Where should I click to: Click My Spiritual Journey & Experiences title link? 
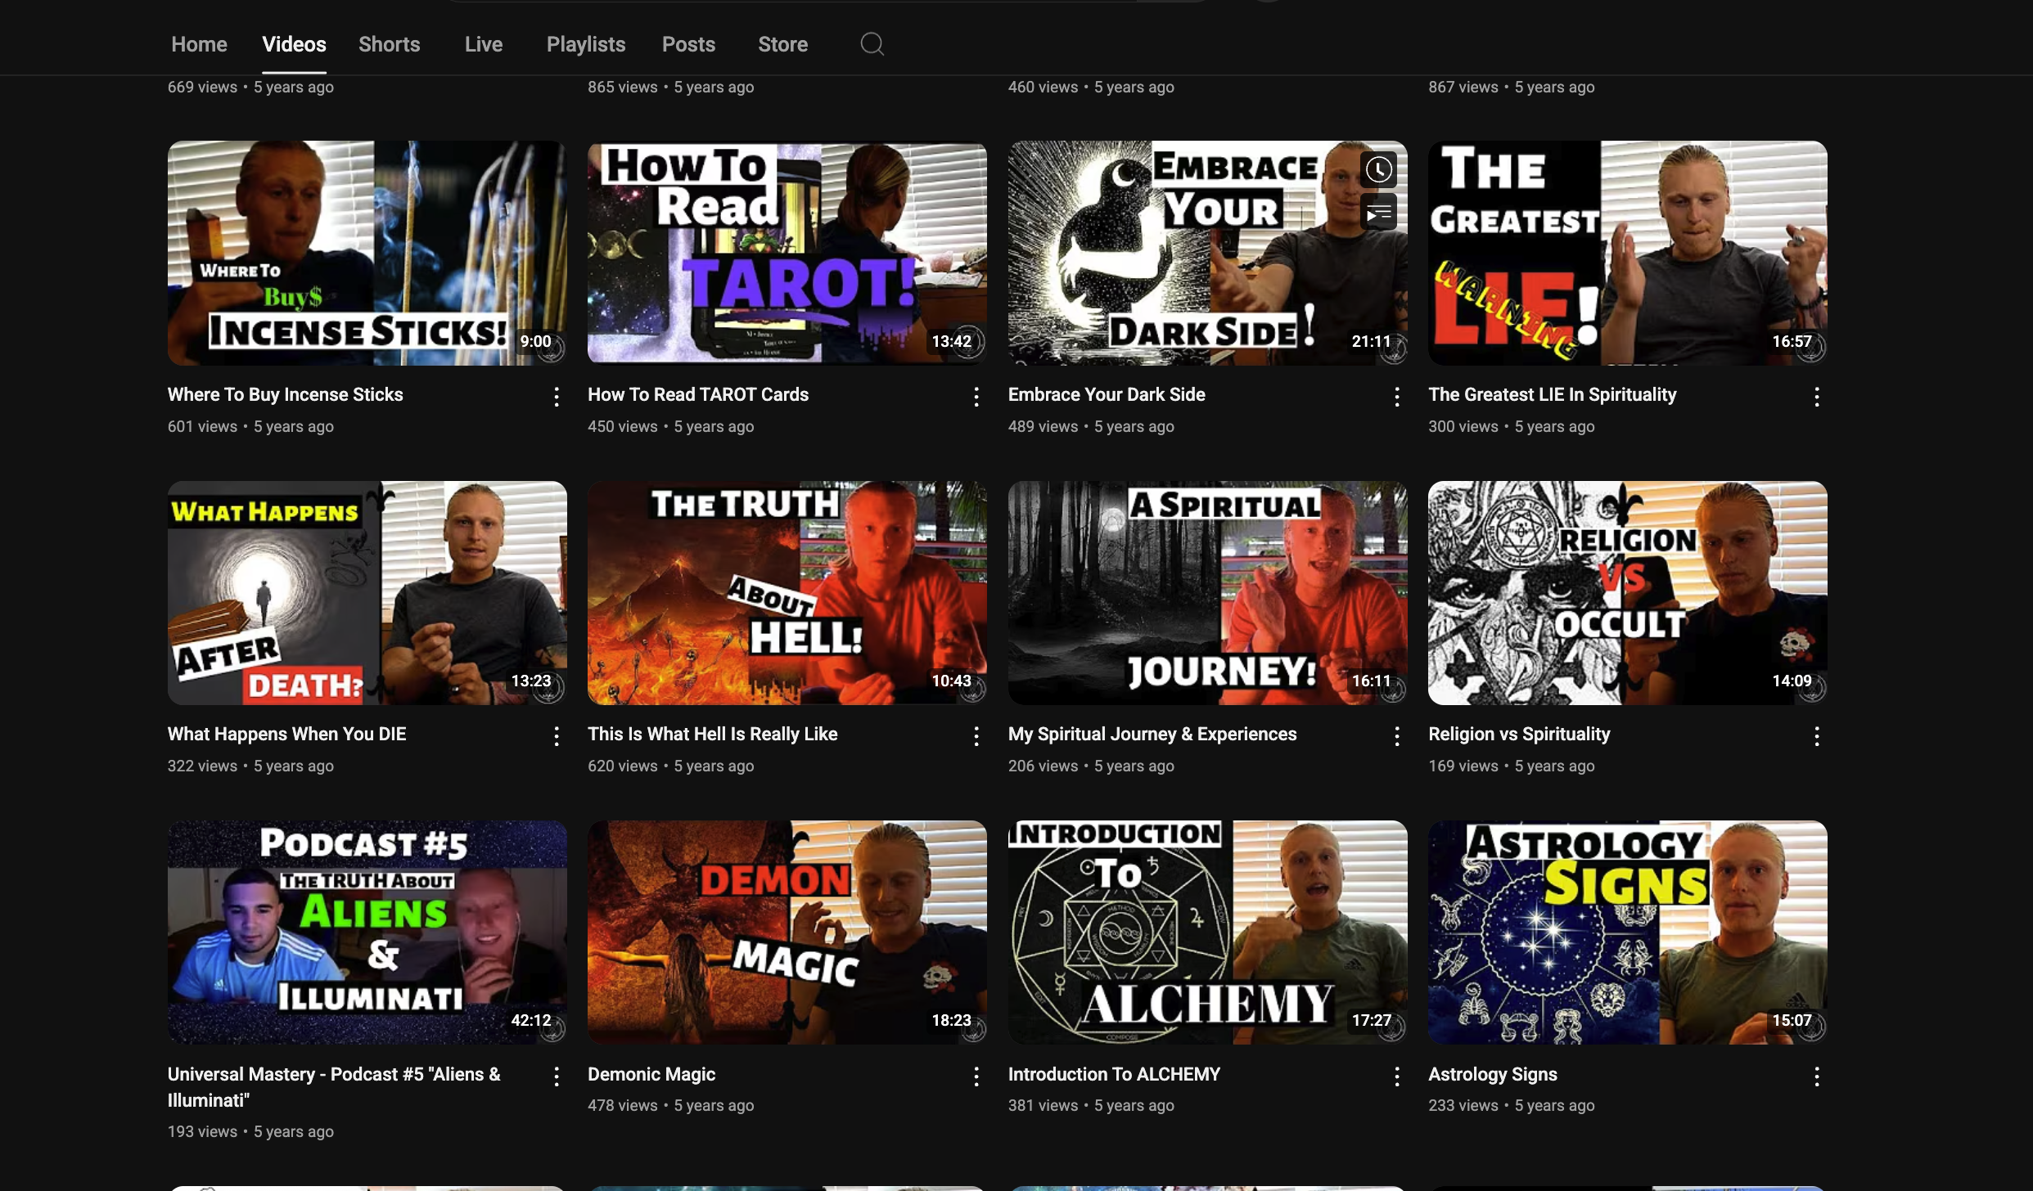click(x=1152, y=734)
